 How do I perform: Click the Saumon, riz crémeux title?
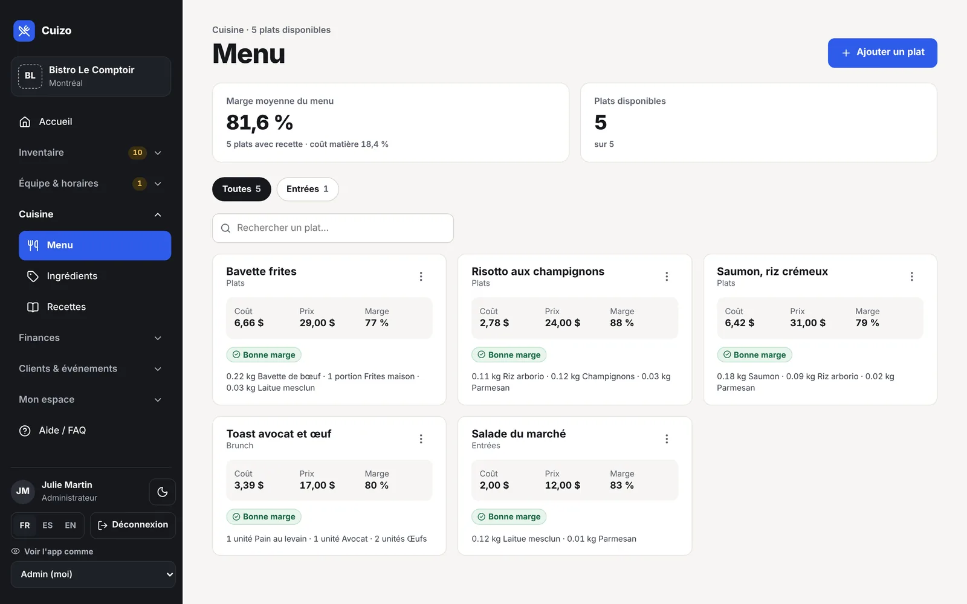pyautogui.click(x=772, y=272)
